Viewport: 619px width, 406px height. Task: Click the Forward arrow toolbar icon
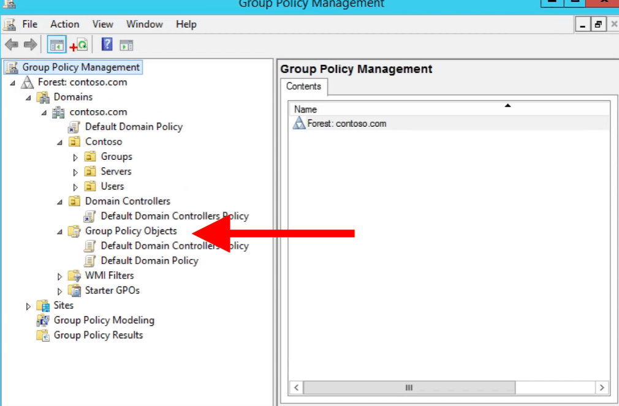(31, 45)
